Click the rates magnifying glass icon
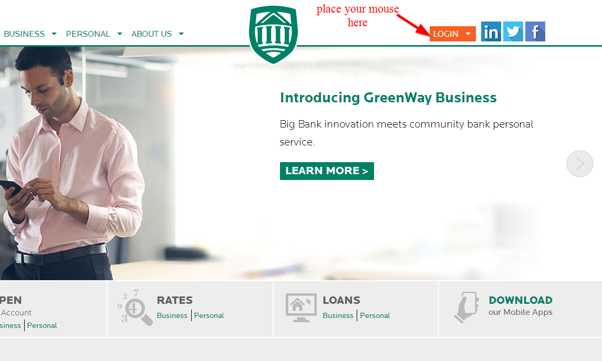Screen dimensions: 602x361 point(135,307)
